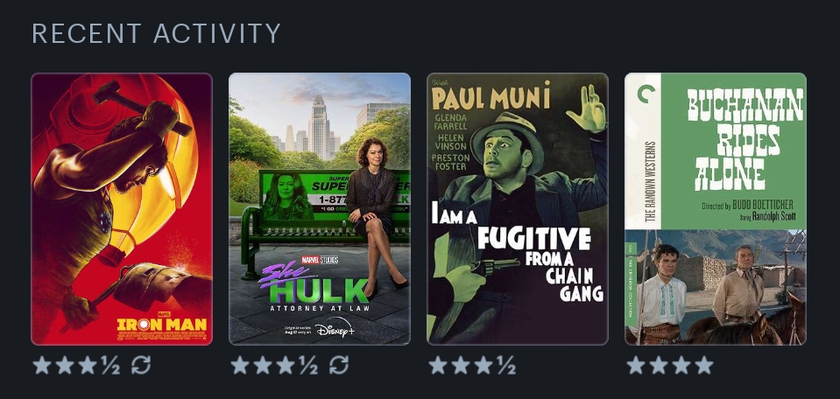Click third star under Chain Gang poster
This screenshot has width=840, height=399.
coord(484,365)
